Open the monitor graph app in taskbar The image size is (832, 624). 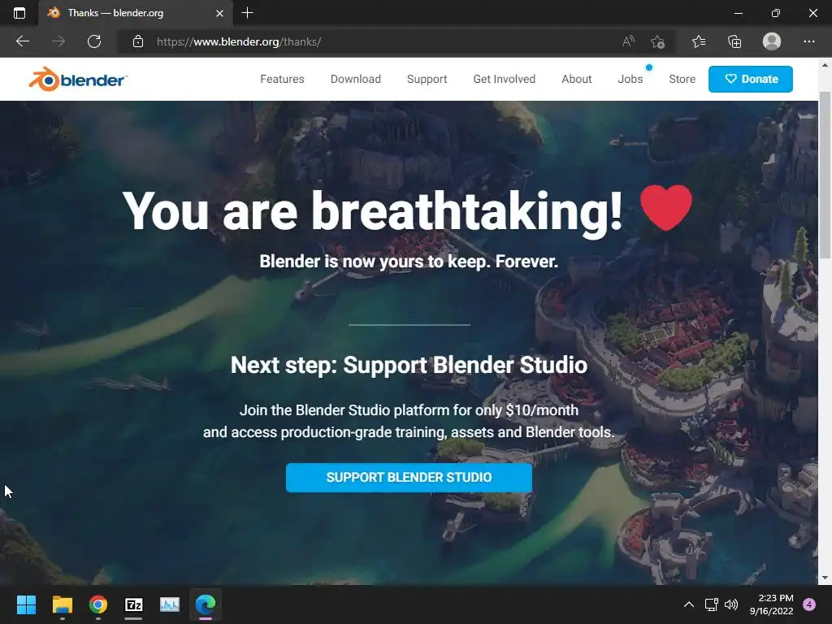pyautogui.click(x=170, y=604)
